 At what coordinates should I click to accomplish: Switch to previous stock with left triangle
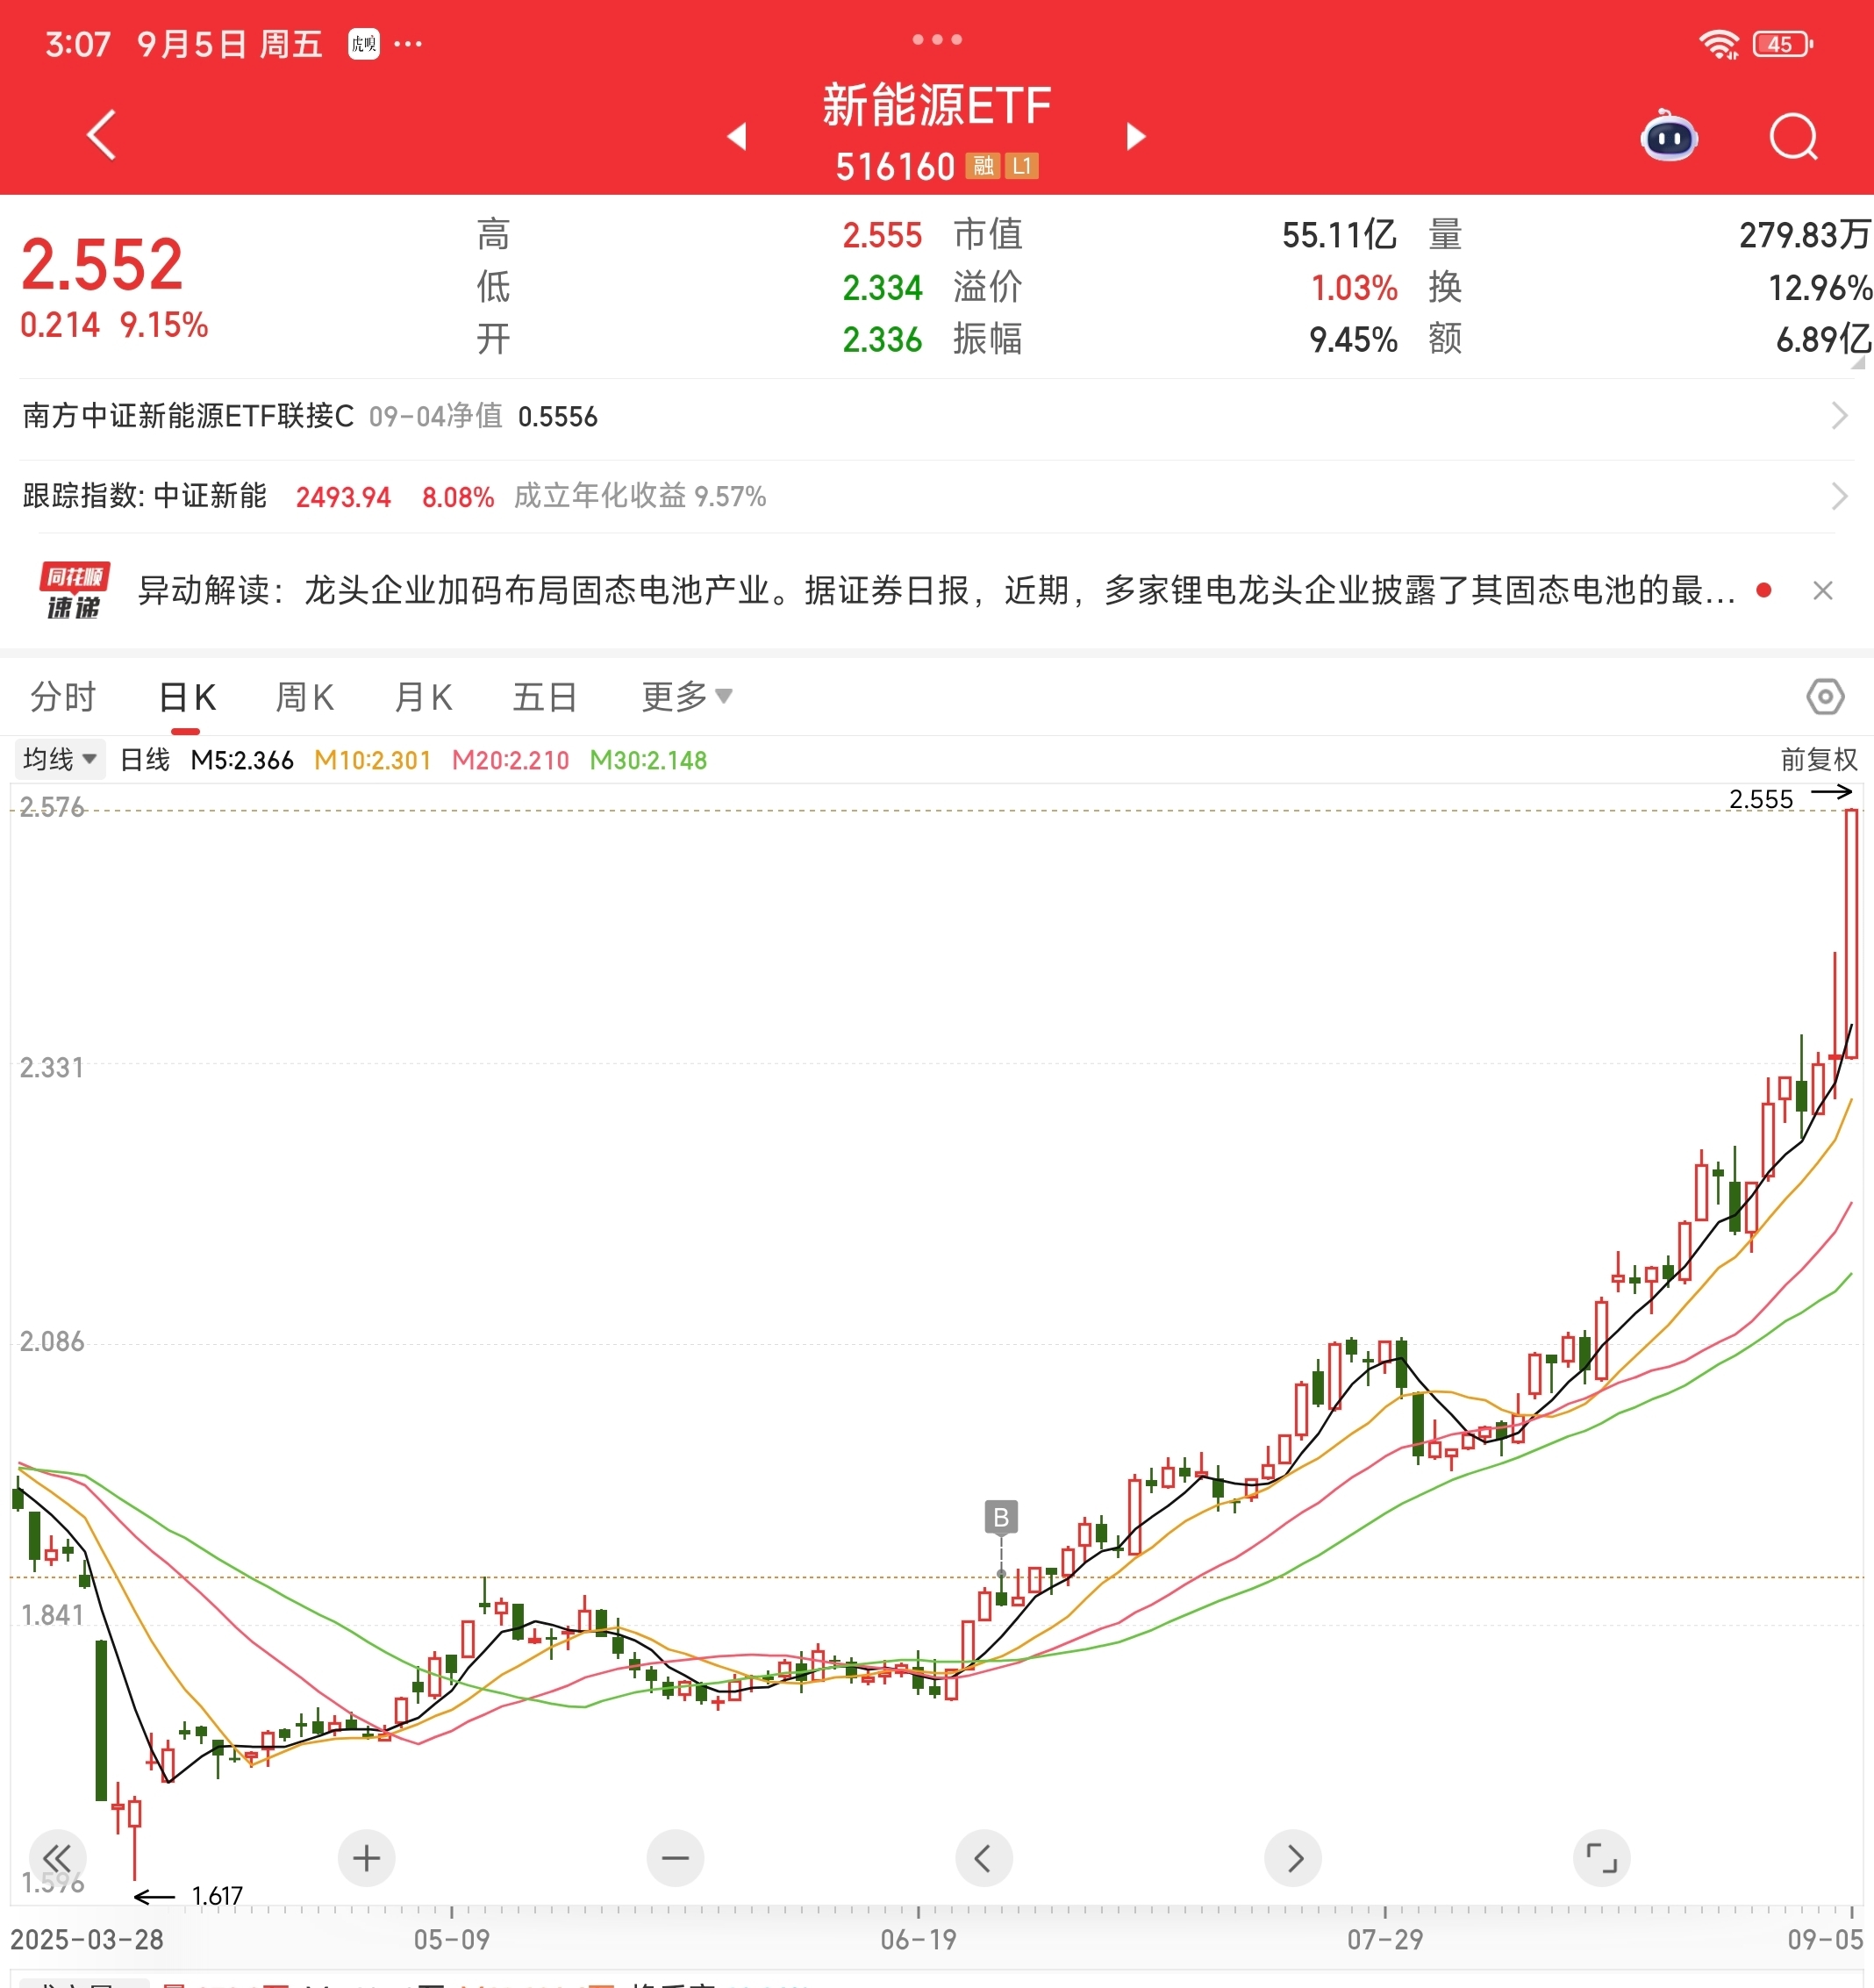(x=737, y=136)
